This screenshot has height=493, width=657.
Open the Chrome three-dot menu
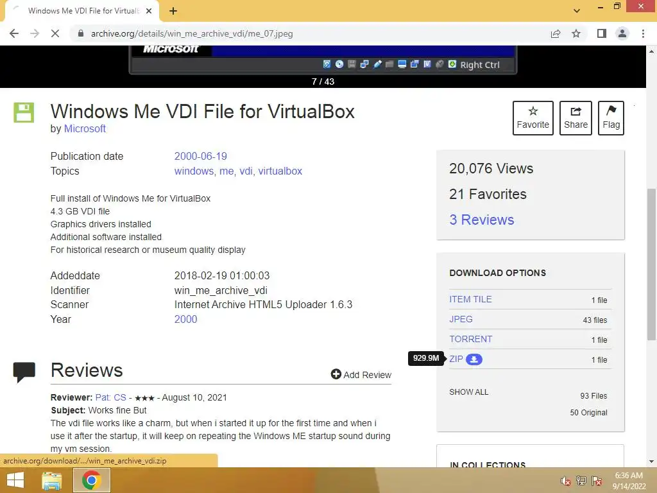pyautogui.click(x=643, y=33)
